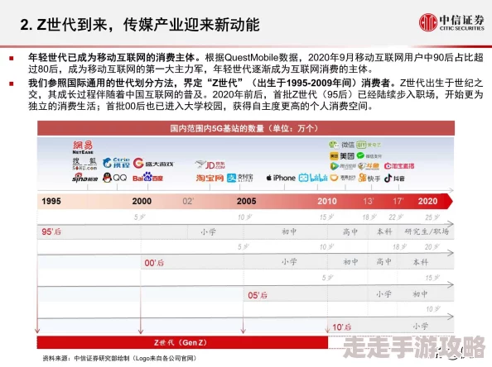Select the 盛大游戏 logo
Viewport: 492px width, 367px height.
153,163
